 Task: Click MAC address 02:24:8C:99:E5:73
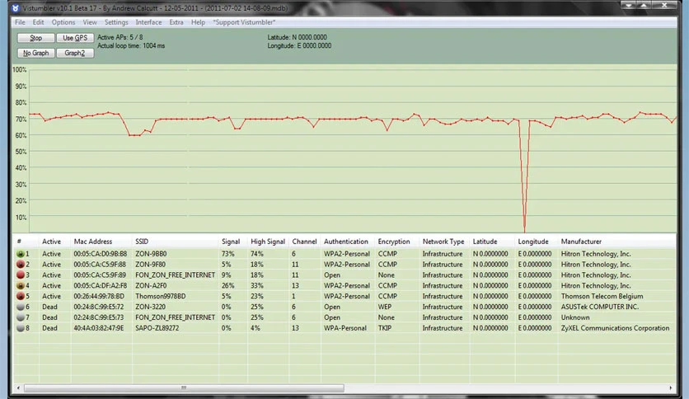point(99,317)
